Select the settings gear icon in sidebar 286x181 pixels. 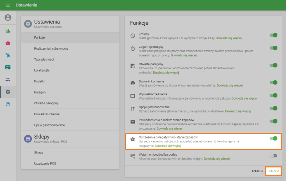coord(8,92)
